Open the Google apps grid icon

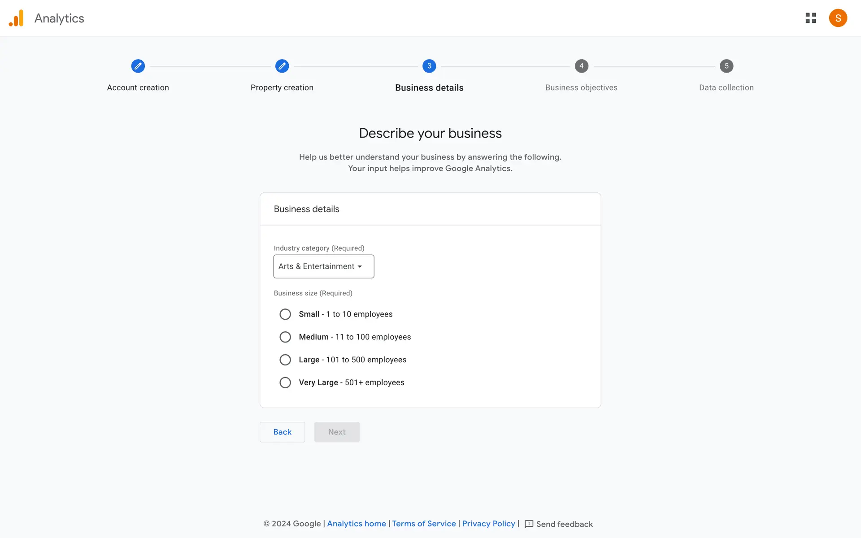(x=811, y=18)
